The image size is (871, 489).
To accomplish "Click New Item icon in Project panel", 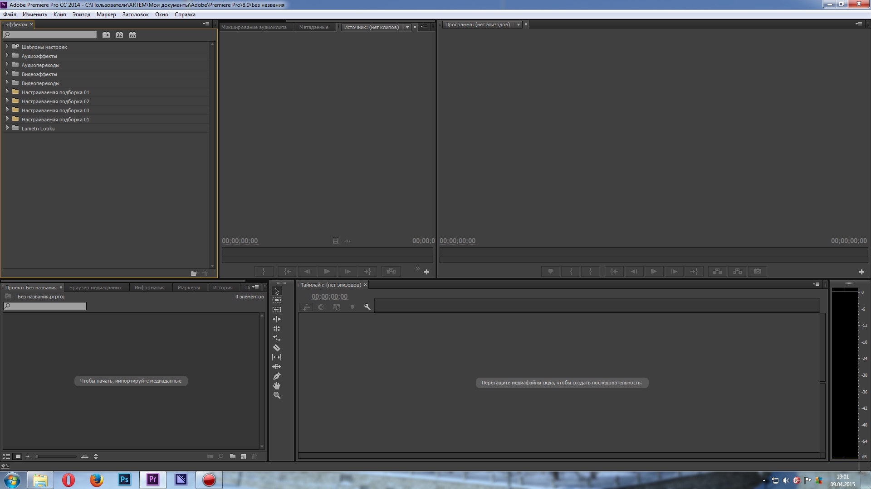I will pos(244,456).
